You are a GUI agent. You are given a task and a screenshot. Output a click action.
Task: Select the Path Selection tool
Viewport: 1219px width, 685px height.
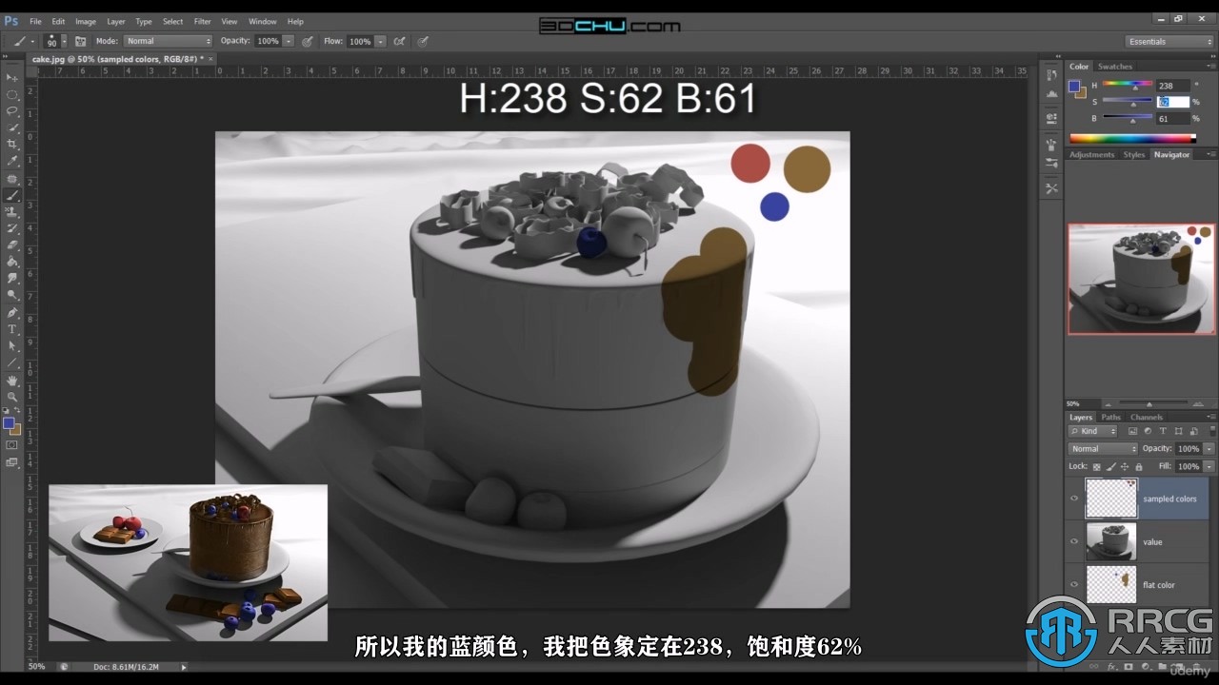point(12,345)
